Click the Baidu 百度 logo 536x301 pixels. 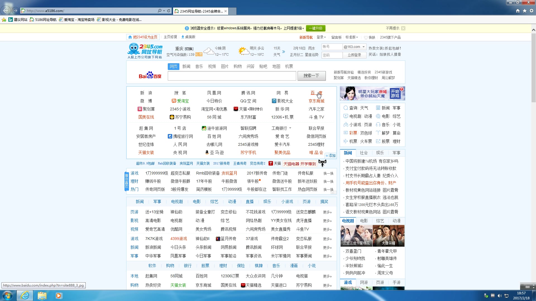tap(150, 75)
